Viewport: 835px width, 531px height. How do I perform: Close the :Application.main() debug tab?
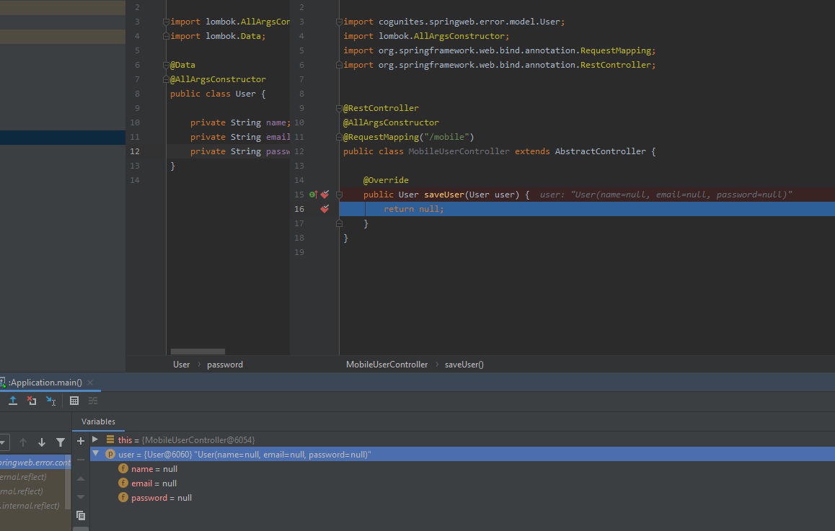(x=90, y=383)
